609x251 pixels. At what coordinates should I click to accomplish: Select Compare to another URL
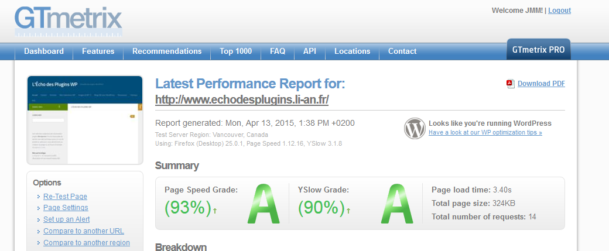[x=84, y=231]
